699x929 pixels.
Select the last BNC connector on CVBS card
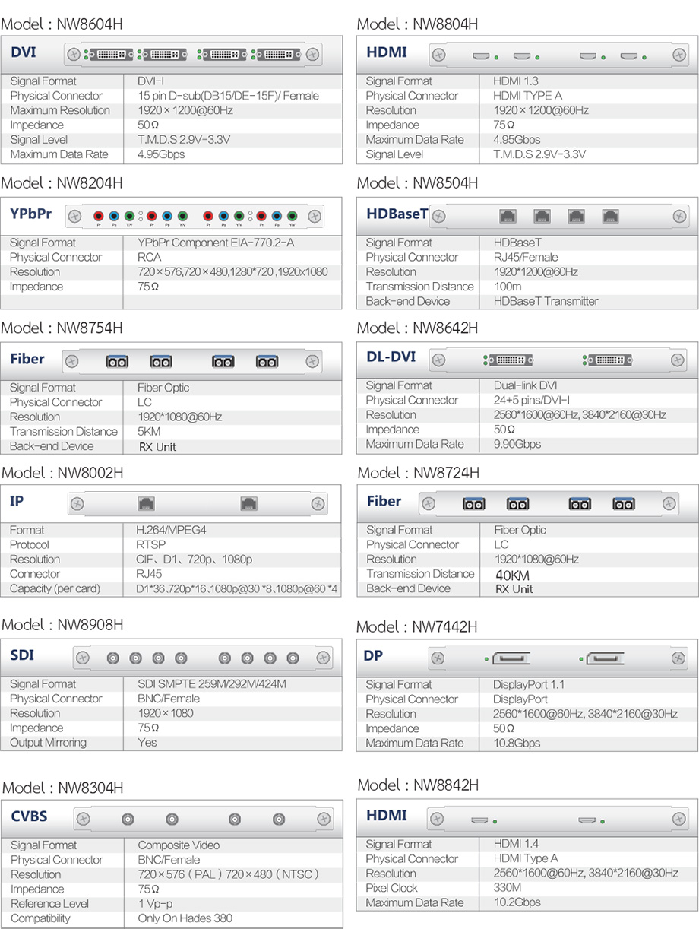[x=280, y=820]
